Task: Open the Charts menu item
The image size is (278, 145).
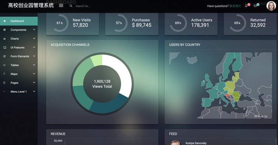Action: [x=19, y=39]
